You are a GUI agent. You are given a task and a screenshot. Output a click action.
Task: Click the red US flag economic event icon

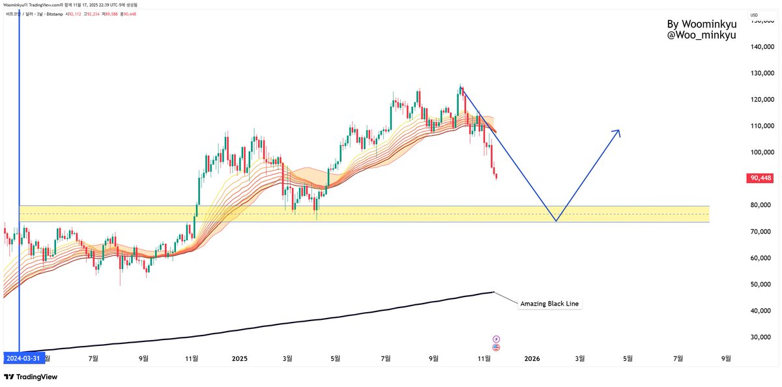(x=496, y=347)
